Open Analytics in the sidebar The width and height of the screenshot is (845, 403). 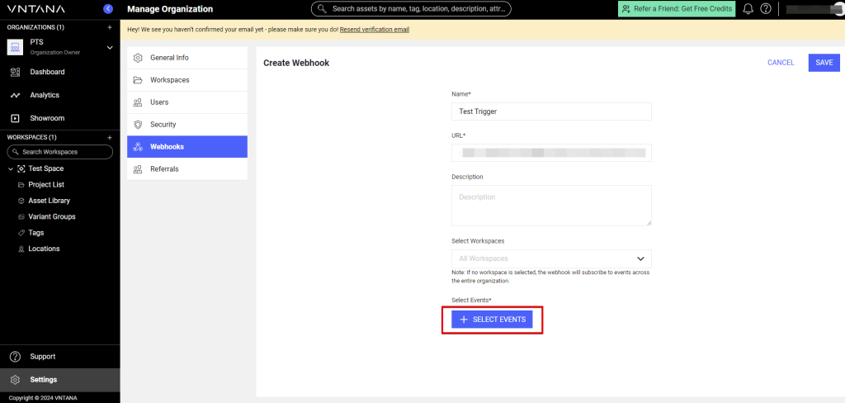pos(45,95)
